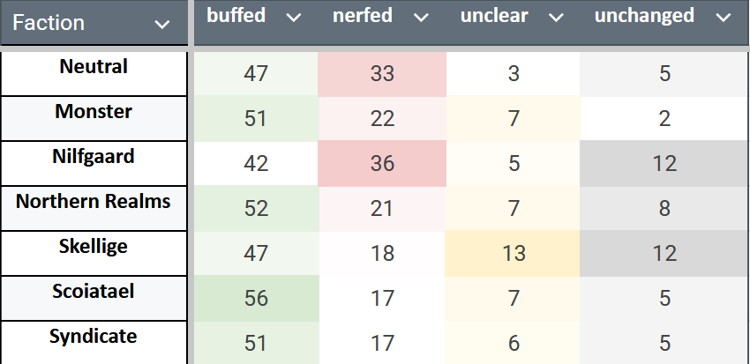Select Nilfgaard's nerfed cell showing 36
The height and width of the screenshot is (364, 750).
[382, 164]
